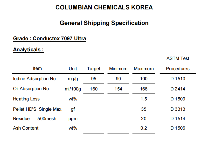
Task: Select the Oil Absorption maximum value 166
Action: (144, 89)
